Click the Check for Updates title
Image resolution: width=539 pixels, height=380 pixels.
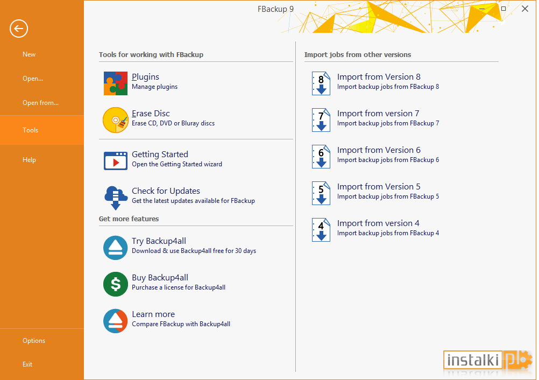tap(166, 191)
